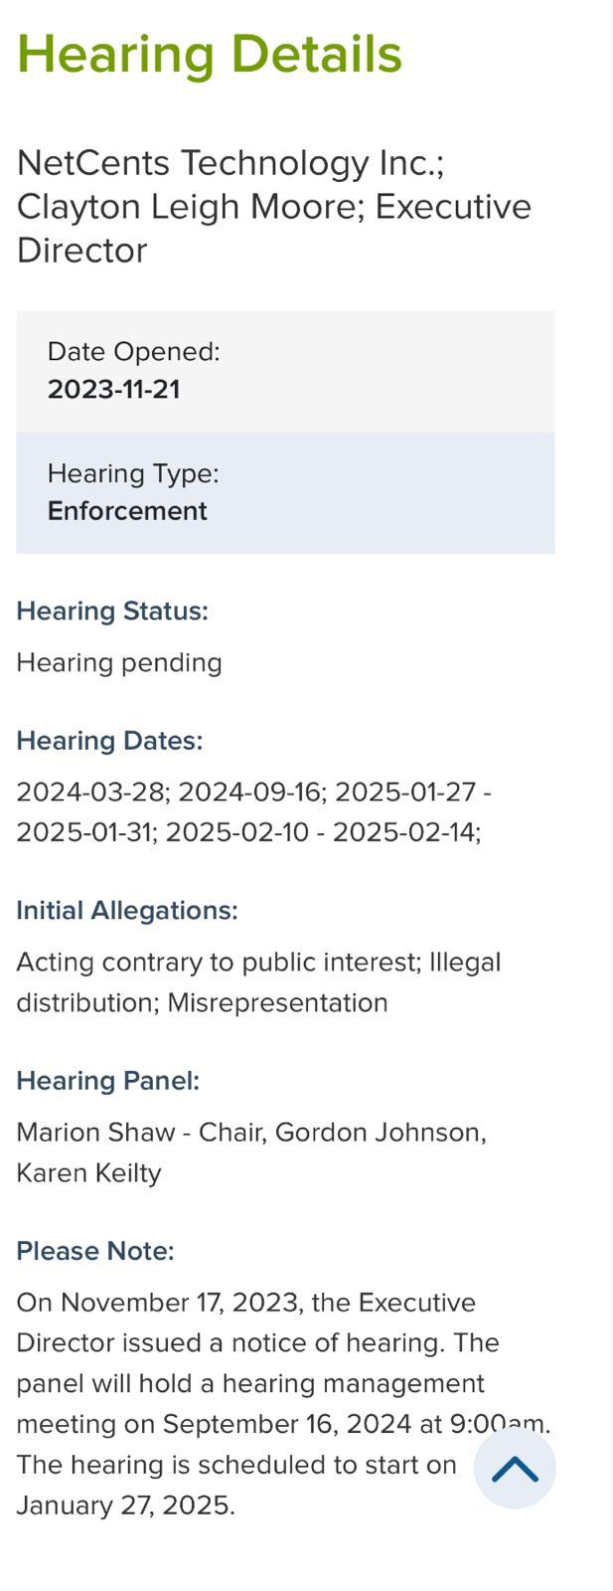Click the Hearing Dates label

click(x=109, y=741)
